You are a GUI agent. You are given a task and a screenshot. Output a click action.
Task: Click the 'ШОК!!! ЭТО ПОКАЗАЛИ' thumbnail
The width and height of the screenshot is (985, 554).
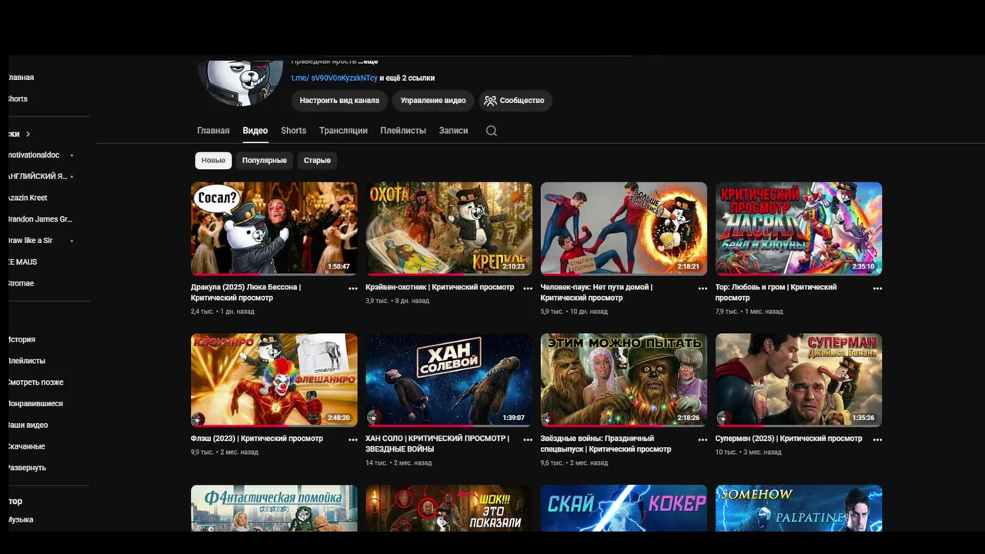[449, 508]
